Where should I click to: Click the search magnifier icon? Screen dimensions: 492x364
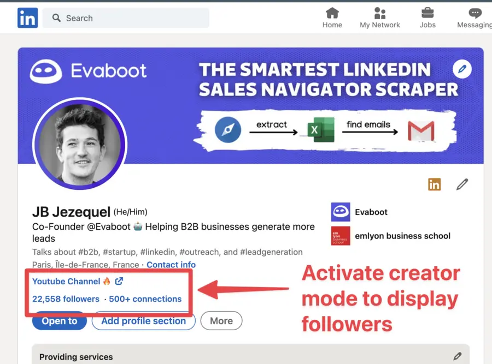click(x=56, y=18)
